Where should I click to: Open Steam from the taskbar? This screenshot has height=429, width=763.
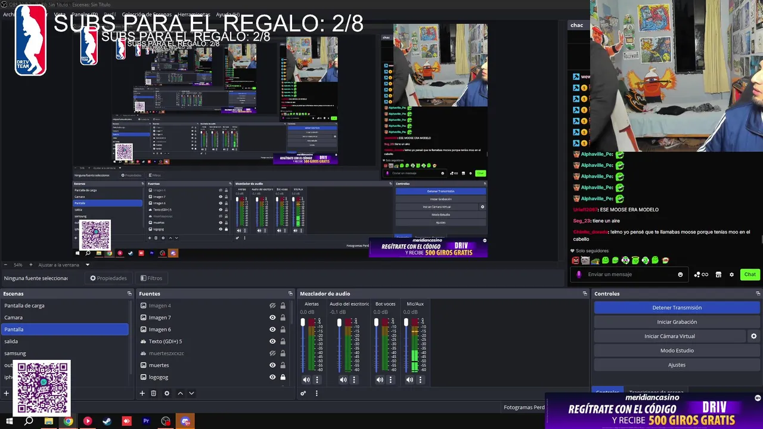pyautogui.click(x=107, y=421)
